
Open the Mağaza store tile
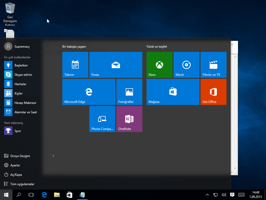click(173, 92)
